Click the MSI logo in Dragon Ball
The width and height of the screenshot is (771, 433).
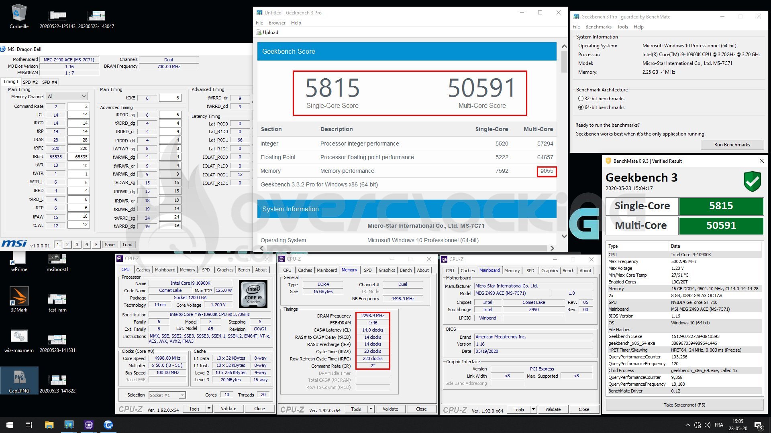14,244
